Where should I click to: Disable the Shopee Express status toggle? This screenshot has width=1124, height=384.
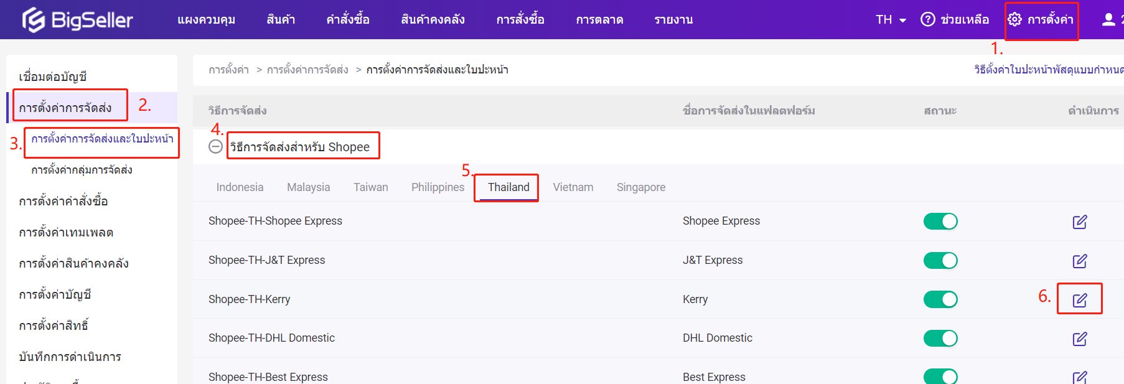940,222
